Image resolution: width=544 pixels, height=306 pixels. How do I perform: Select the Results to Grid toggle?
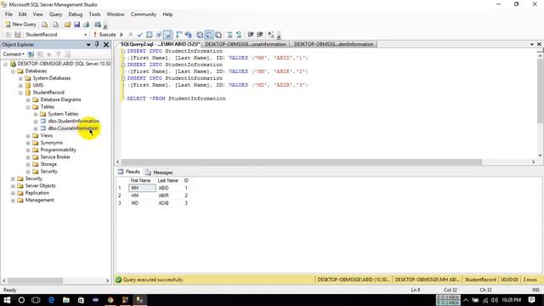[x=209, y=35]
